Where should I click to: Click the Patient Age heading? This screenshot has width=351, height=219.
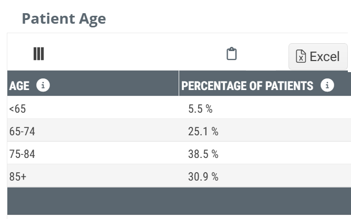64,19
